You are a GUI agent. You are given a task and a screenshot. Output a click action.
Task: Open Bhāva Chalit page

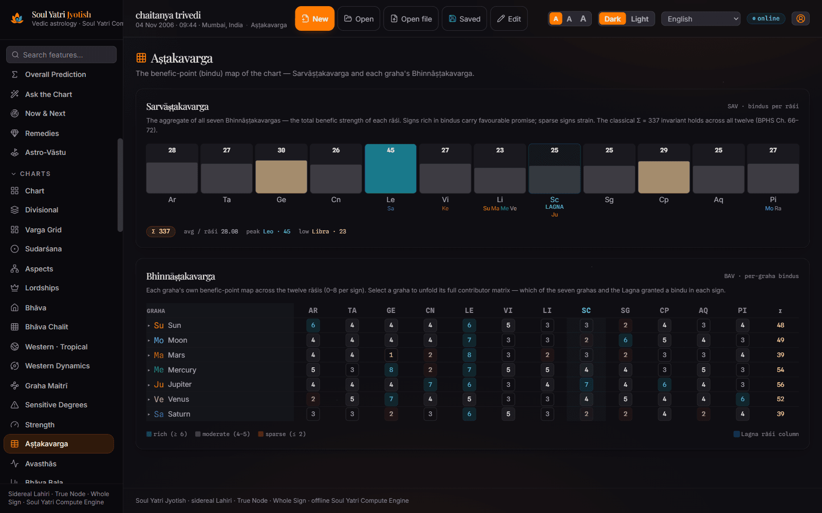(x=59, y=327)
